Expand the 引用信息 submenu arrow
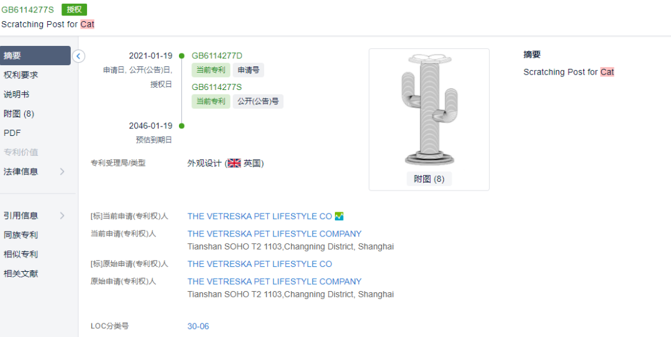 62,215
